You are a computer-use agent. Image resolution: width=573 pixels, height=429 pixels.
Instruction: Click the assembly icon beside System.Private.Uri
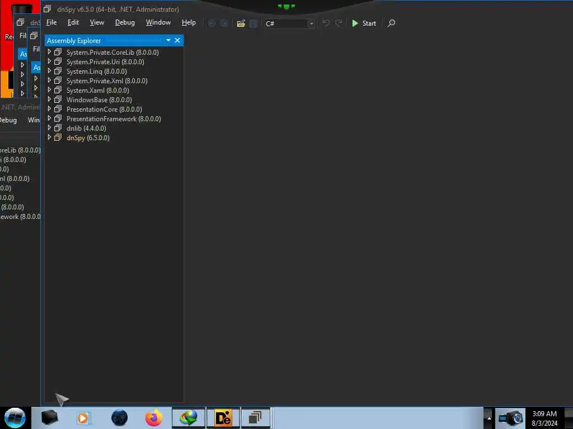58,61
